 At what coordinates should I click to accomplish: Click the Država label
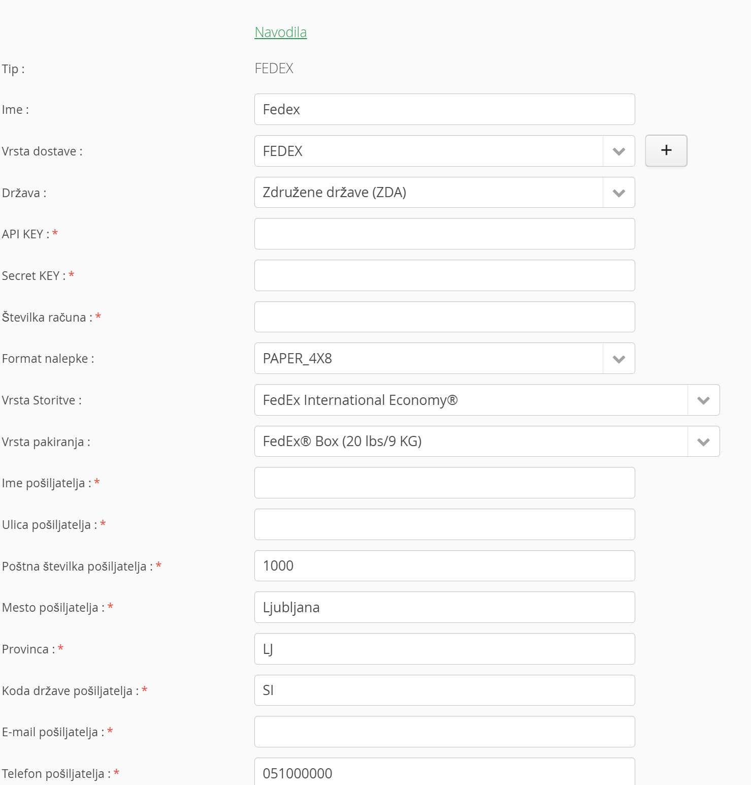(24, 193)
